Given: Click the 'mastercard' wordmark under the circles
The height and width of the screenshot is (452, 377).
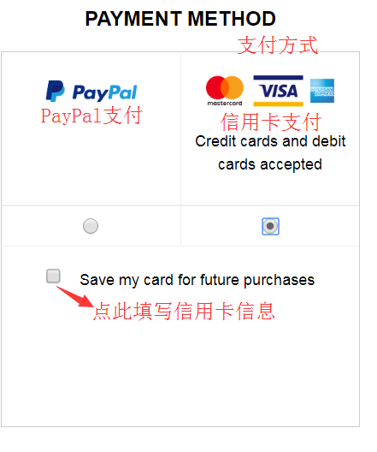Looking at the screenshot, I should [x=225, y=104].
